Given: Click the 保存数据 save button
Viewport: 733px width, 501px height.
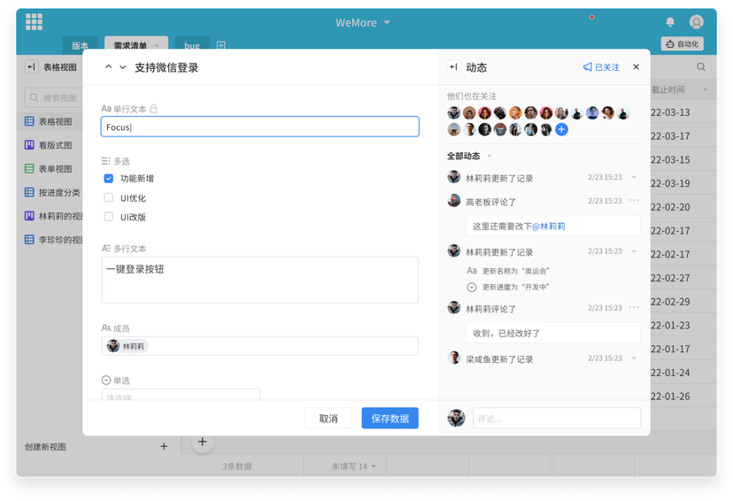Looking at the screenshot, I should pyautogui.click(x=390, y=419).
